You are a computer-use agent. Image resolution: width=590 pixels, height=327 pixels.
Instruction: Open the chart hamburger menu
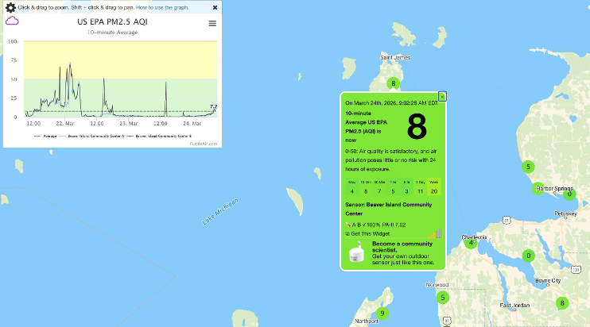[212, 23]
